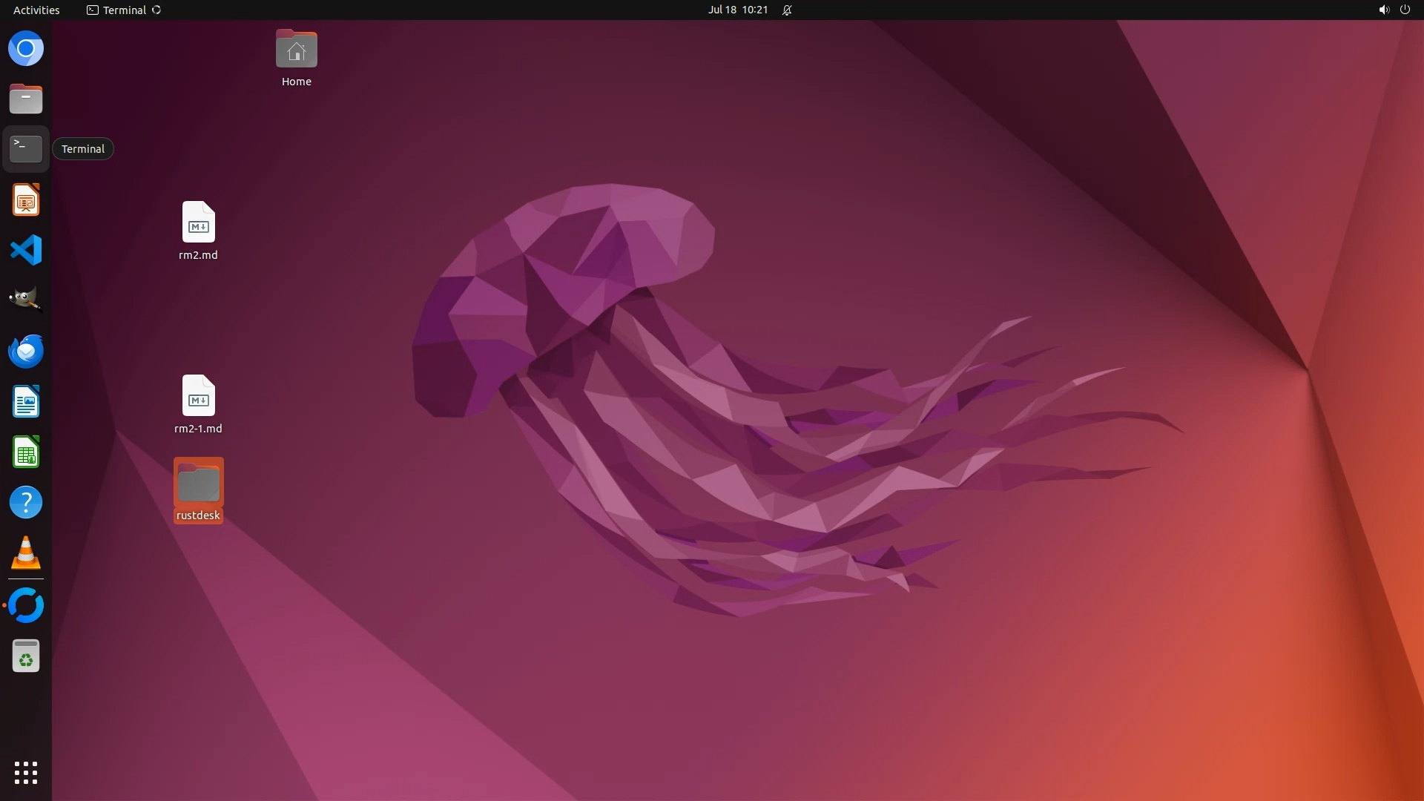Screen dimensions: 1424x801
Task: Open the Trash from dock
Action: [26, 656]
